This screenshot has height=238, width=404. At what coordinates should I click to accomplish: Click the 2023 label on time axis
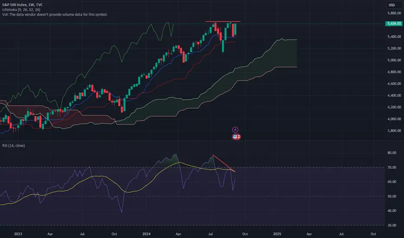[x=18, y=234]
